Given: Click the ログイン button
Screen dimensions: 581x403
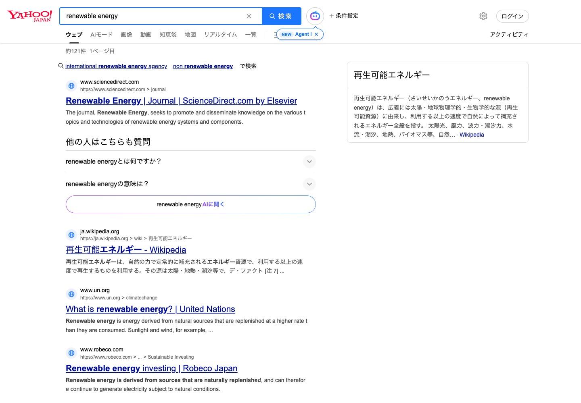Looking at the screenshot, I should pos(512,16).
